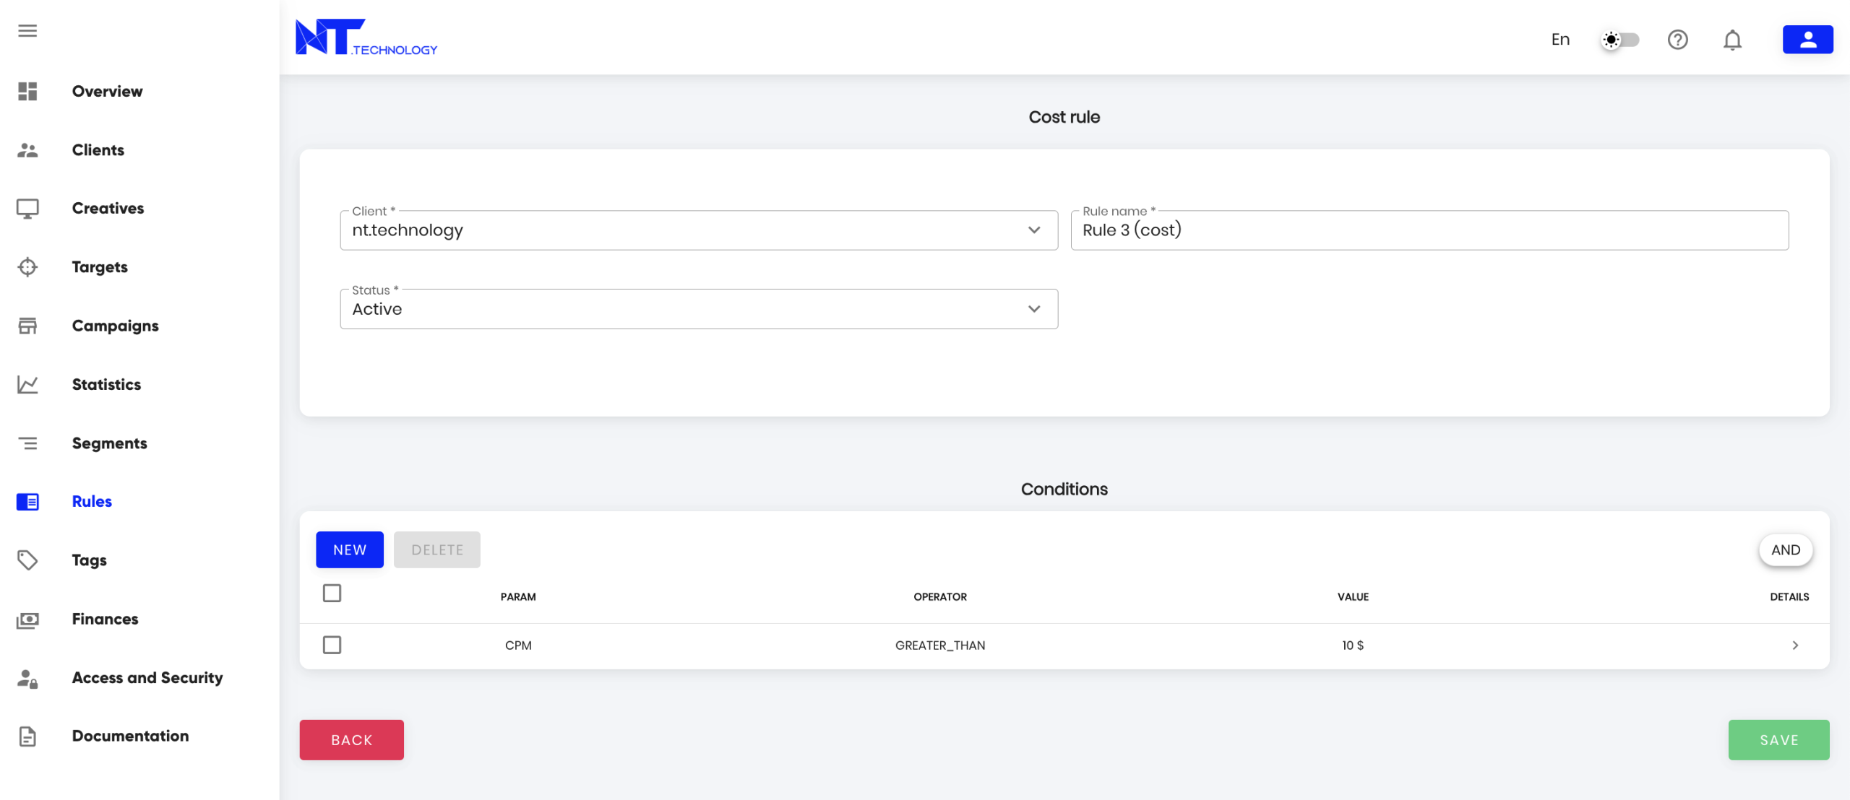The image size is (1850, 800).
Task: Click the Statistics chart icon
Action: [x=27, y=385]
